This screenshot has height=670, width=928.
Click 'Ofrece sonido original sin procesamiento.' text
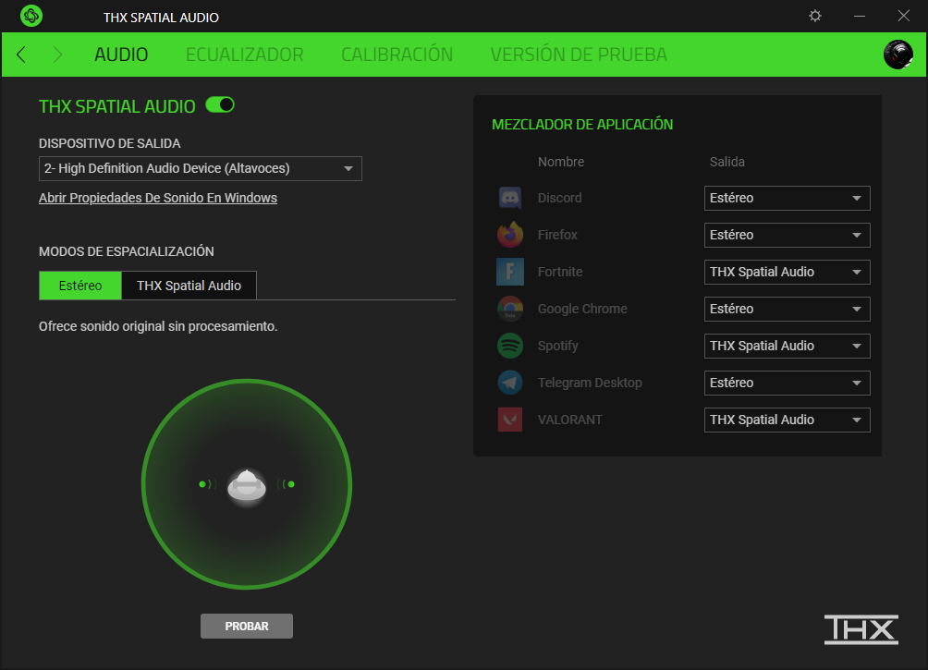pyautogui.click(x=158, y=327)
